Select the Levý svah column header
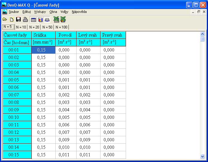 click(89, 35)
